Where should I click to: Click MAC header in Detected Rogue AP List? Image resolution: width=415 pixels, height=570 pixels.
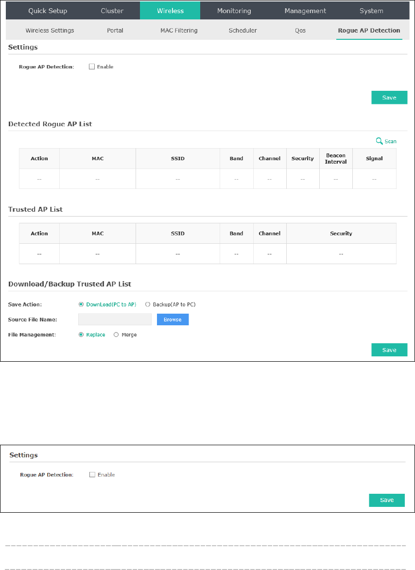coord(98,158)
